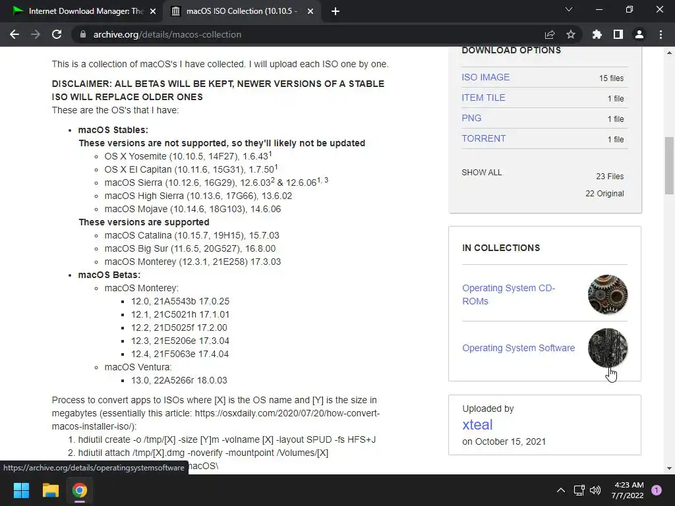This screenshot has width=675, height=506.
Task: Click the hdiutil create command line
Action: coord(227,439)
